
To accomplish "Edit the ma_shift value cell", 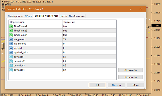I will pos(89,48).
